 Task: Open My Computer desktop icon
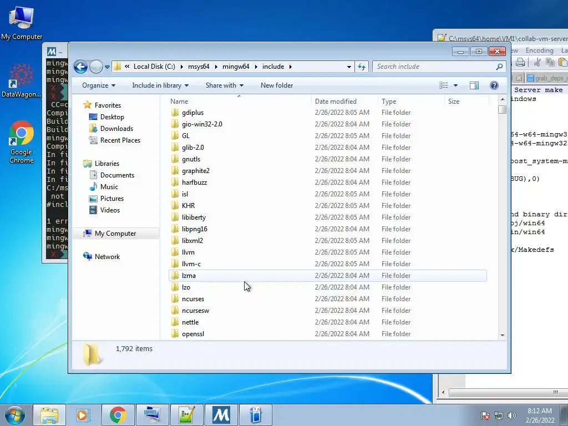tap(22, 22)
